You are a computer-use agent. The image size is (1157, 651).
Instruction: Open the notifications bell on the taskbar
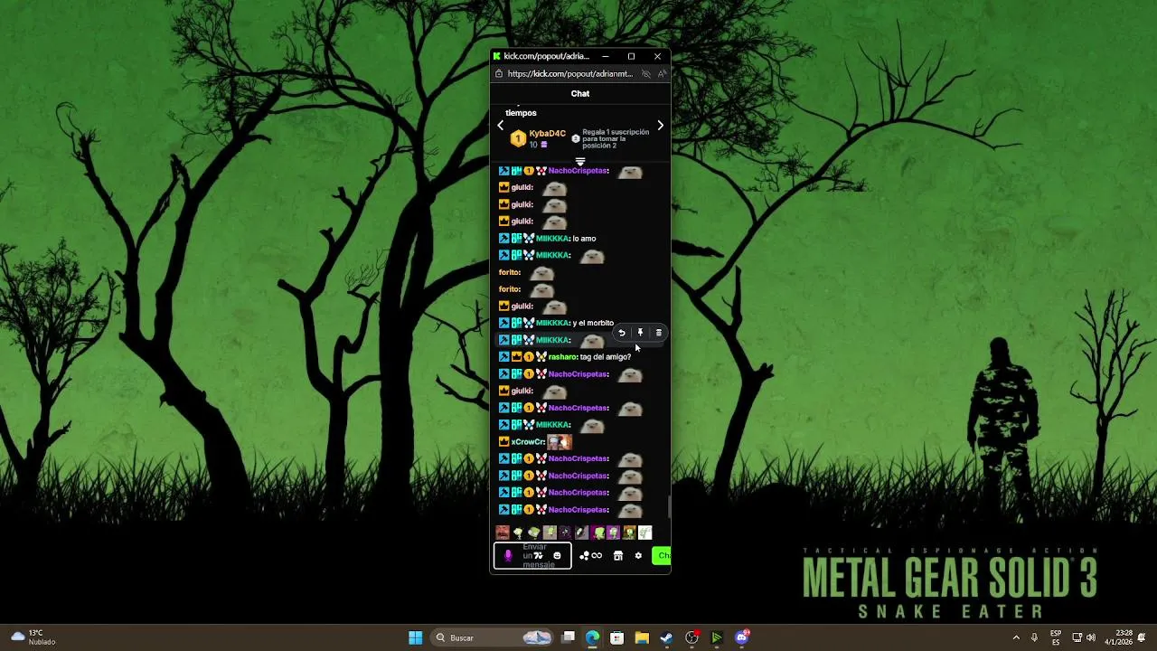coord(1141,637)
